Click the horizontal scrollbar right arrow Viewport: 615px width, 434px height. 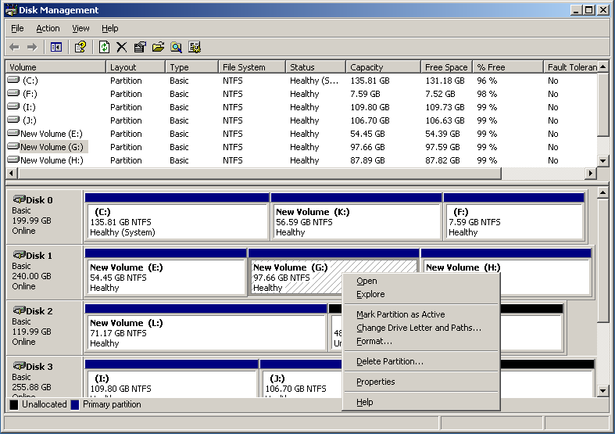coord(590,173)
